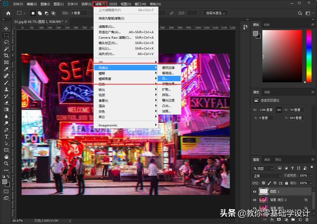Open the layer filter type dropdown 类型
Image resolution: width=317 pixels, height=224 pixels.
click(x=263, y=168)
